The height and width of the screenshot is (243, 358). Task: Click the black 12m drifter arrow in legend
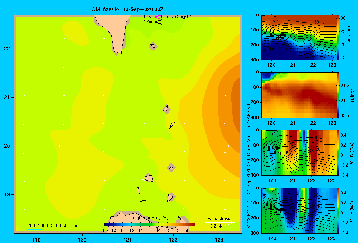158,22
